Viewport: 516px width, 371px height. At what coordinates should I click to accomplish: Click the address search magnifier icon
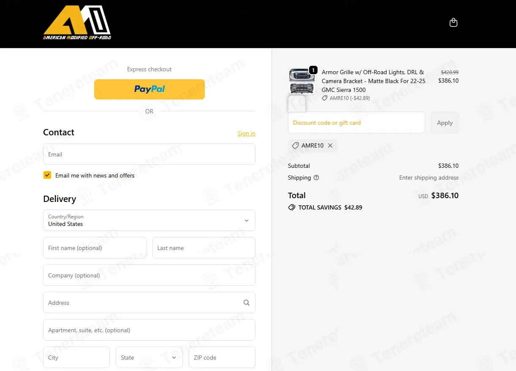coord(247,303)
